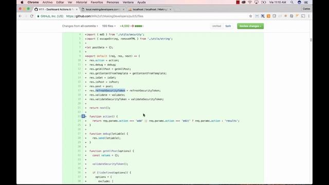Go back to previous page
The height and width of the screenshot is (185, 329).
(20, 16)
